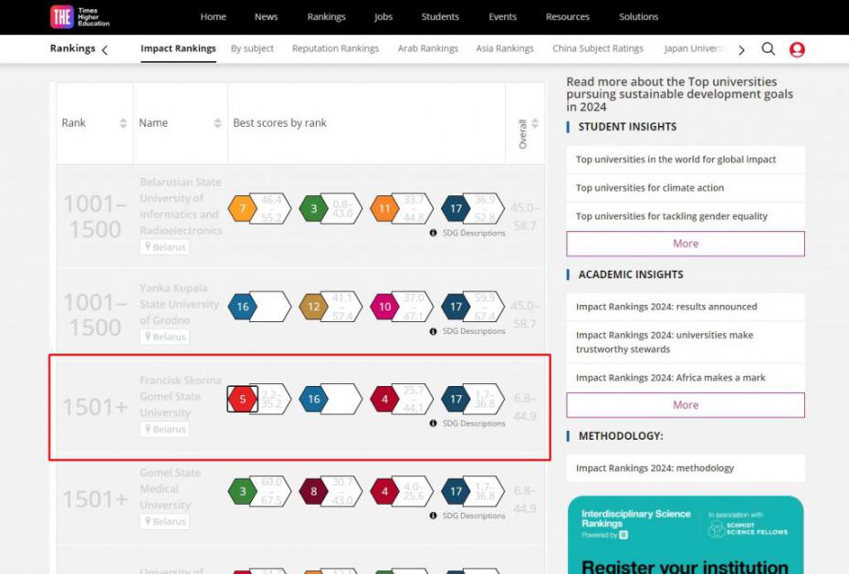Open the user account profile icon
849x574 pixels.
[x=797, y=50]
